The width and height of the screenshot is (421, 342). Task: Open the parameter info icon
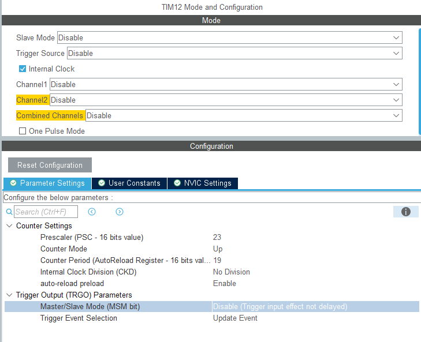405,212
